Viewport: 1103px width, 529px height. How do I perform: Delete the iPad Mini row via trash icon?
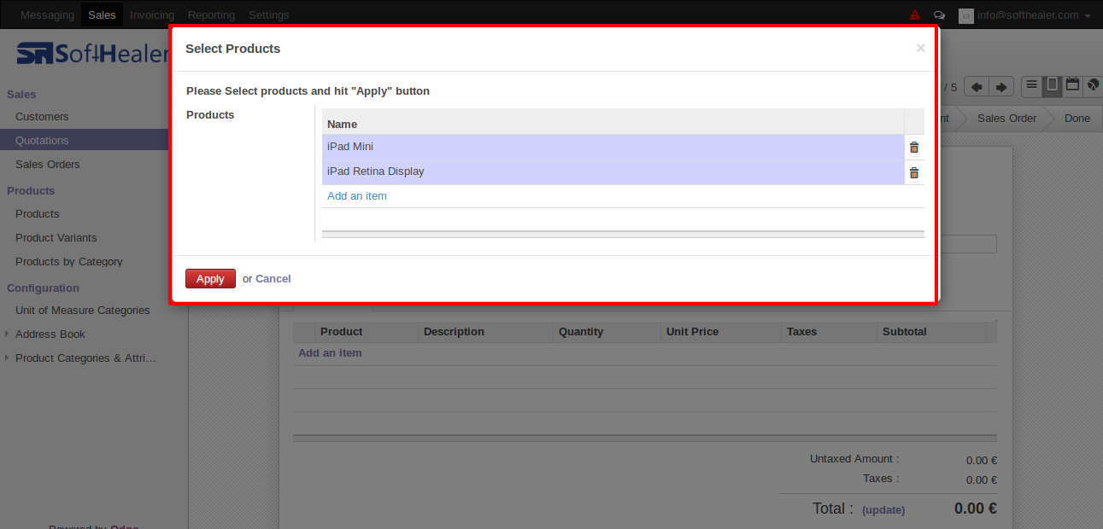(x=914, y=148)
